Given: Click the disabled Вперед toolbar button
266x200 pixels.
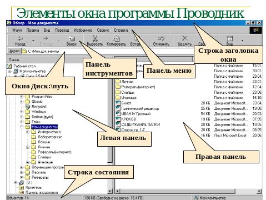Looking at the screenshot, I should (x=46, y=41).
